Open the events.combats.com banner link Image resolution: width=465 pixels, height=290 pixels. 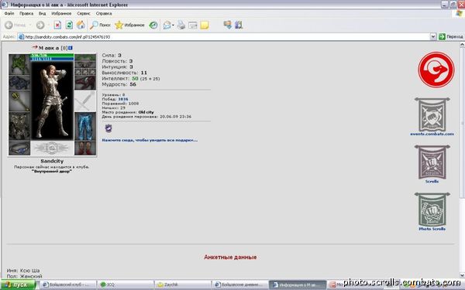click(432, 117)
